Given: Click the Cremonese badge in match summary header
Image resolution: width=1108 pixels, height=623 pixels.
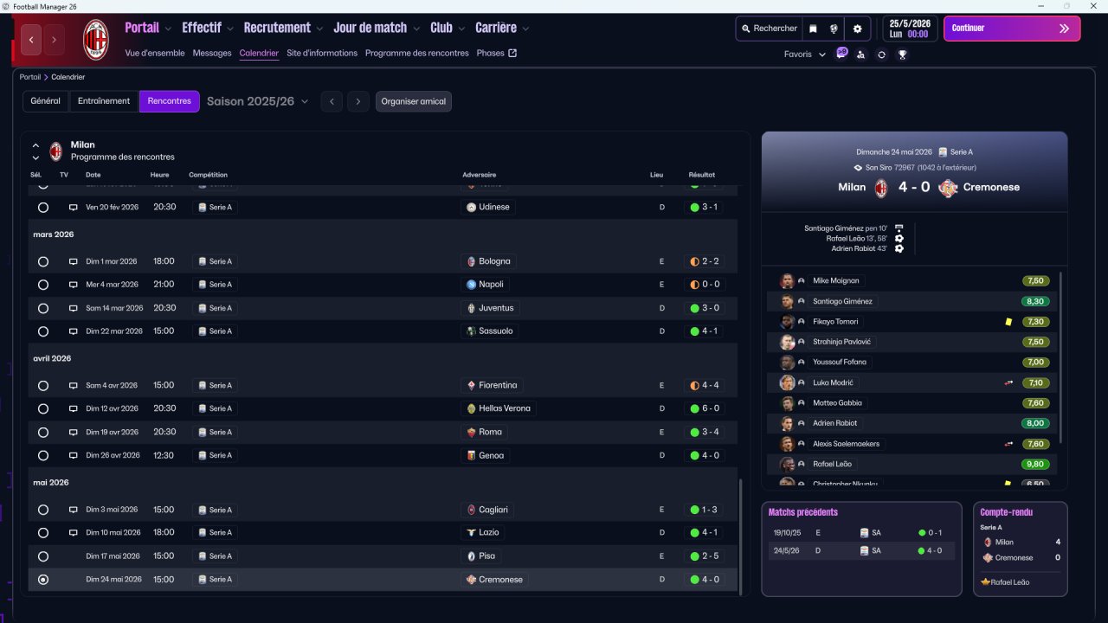Looking at the screenshot, I should [948, 188].
